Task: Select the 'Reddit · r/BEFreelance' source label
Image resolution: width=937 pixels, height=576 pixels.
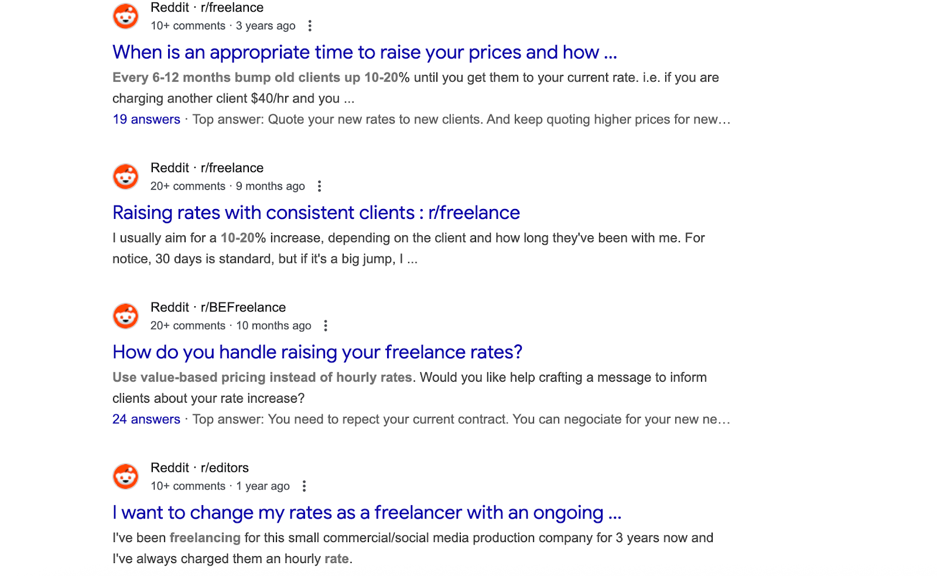Action: click(x=217, y=307)
